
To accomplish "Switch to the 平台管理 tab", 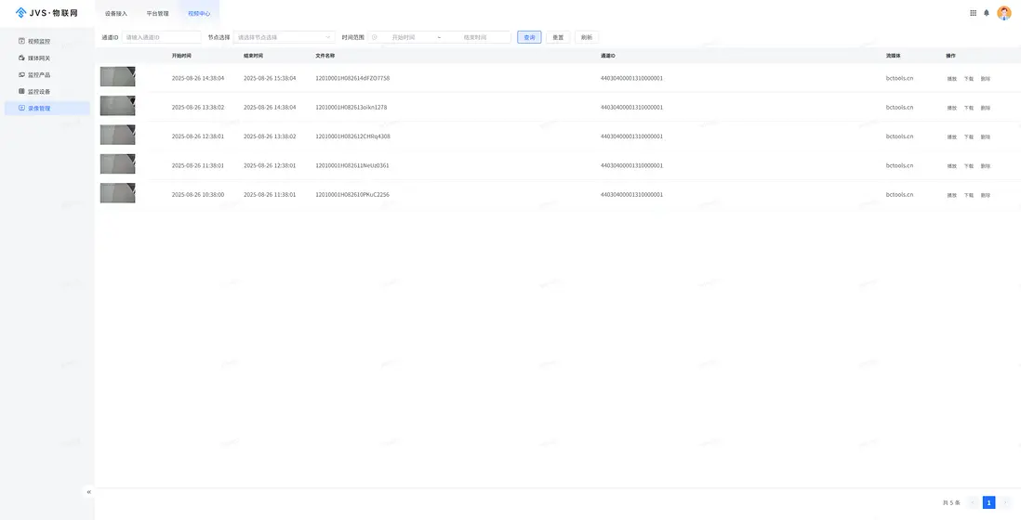I will [x=157, y=14].
